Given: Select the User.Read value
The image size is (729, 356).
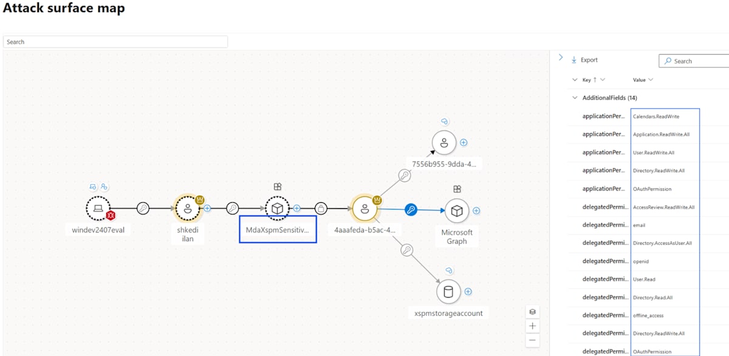Looking at the screenshot, I should pos(644,279).
